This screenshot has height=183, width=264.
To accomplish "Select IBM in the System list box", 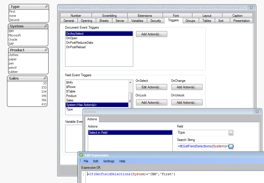I will 11,31.
